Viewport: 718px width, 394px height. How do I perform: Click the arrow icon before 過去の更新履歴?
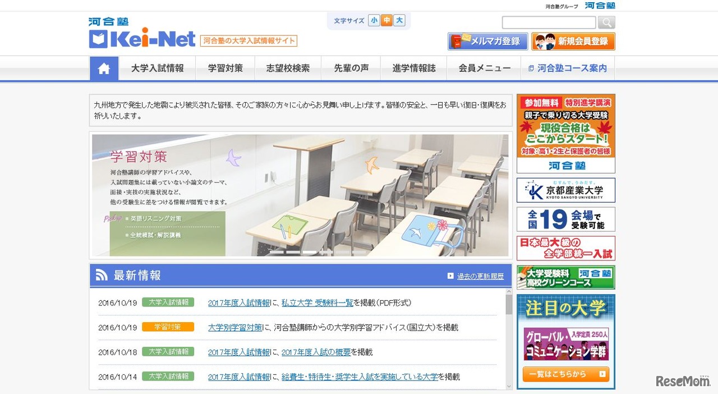[450, 276]
